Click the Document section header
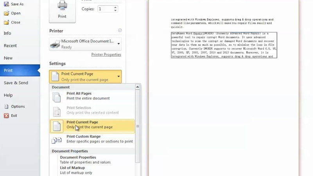 pos(92,87)
